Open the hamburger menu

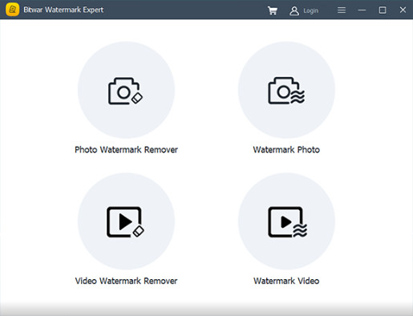pos(342,10)
